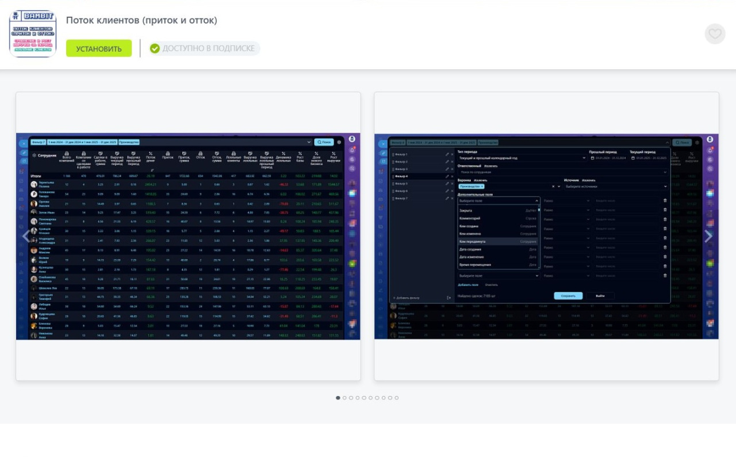Switch to the fifth carousel dot
This screenshot has width=736, height=457.
coord(364,398)
